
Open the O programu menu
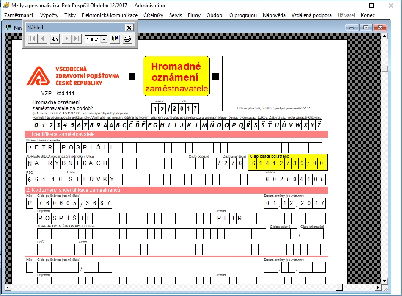pos(243,15)
